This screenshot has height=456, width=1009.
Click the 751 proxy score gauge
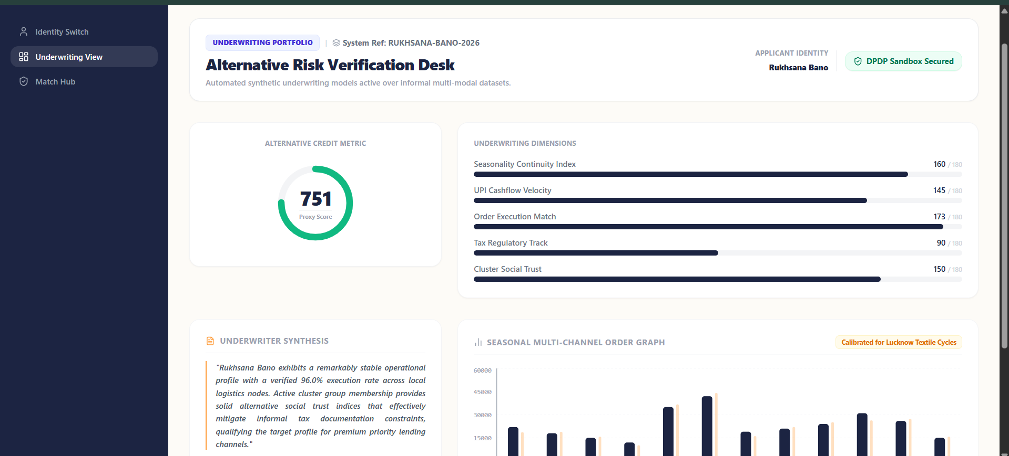click(315, 203)
